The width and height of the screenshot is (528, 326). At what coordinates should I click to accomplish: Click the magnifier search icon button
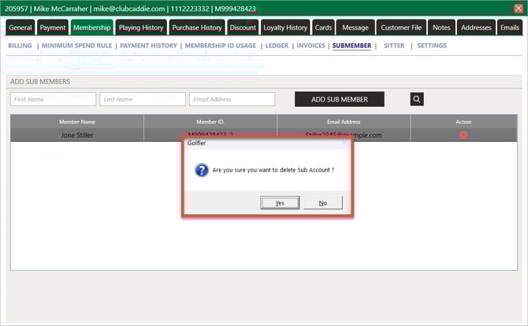tap(417, 99)
